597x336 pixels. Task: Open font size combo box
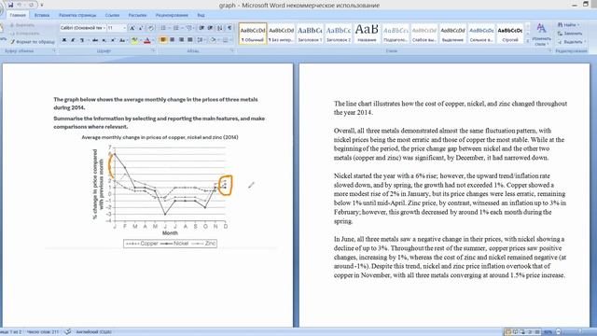(117, 28)
